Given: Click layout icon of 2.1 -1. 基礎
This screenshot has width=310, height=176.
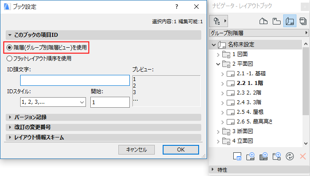Looking at the screenshot, I should coord(231,74).
